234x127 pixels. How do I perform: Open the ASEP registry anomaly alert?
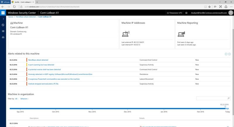click(60, 74)
